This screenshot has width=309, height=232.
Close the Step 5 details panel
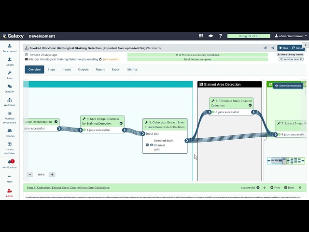coord(300,188)
